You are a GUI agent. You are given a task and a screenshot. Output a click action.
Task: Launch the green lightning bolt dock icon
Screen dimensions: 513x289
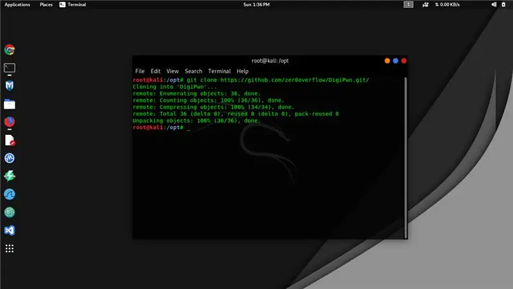[x=10, y=176]
